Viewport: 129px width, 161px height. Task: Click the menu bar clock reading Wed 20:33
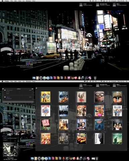121,82
